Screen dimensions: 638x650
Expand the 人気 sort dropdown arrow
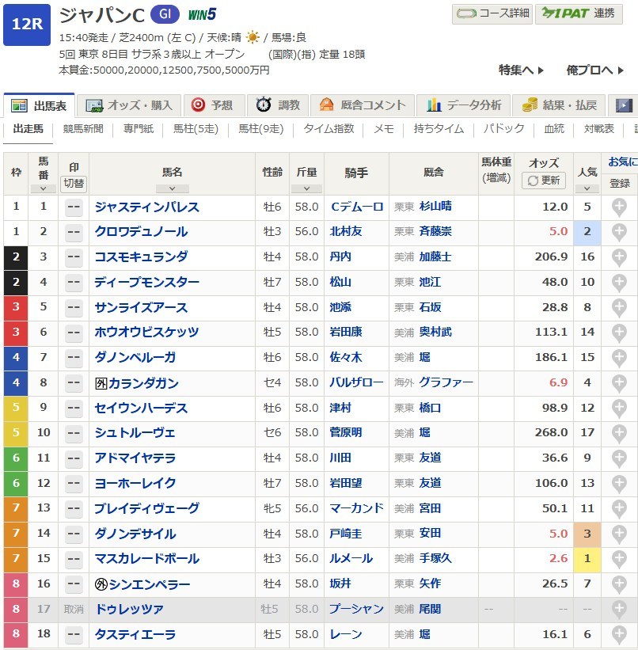587,188
